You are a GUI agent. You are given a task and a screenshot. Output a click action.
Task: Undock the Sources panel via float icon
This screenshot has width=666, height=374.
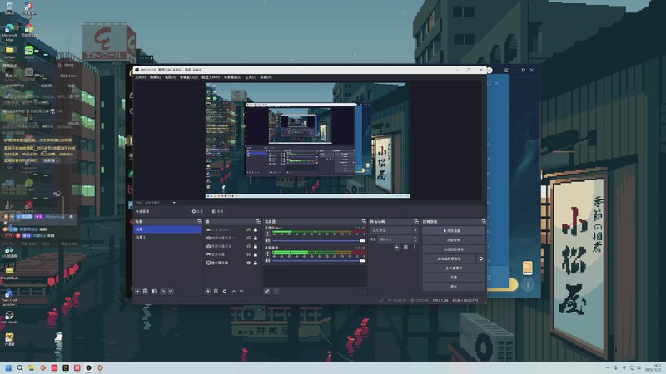click(x=258, y=221)
